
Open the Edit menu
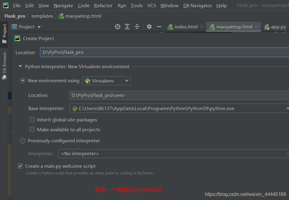pos(30,6)
